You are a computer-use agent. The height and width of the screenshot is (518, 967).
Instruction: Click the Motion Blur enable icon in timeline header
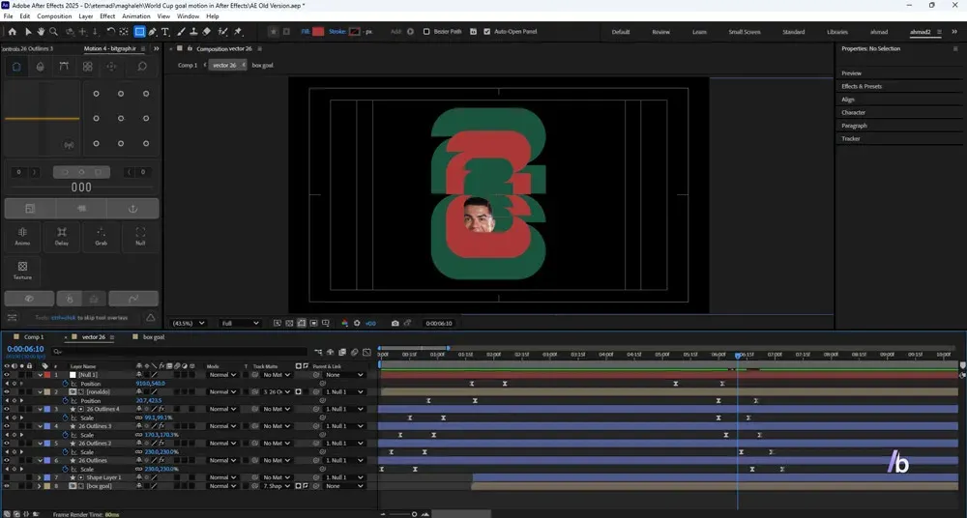click(x=355, y=352)
